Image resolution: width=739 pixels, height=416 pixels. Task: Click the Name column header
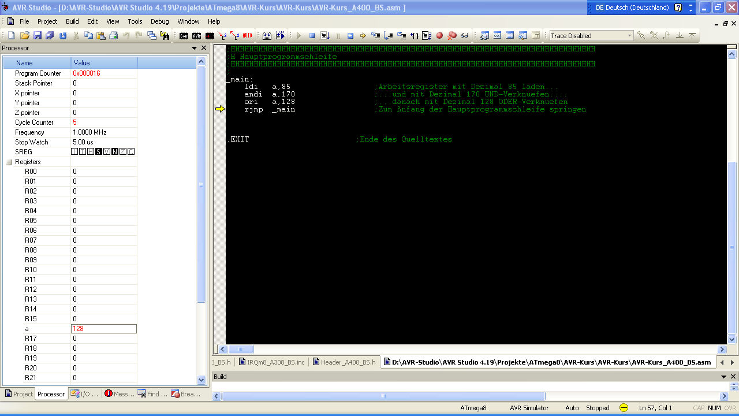(x=37, y=62)
